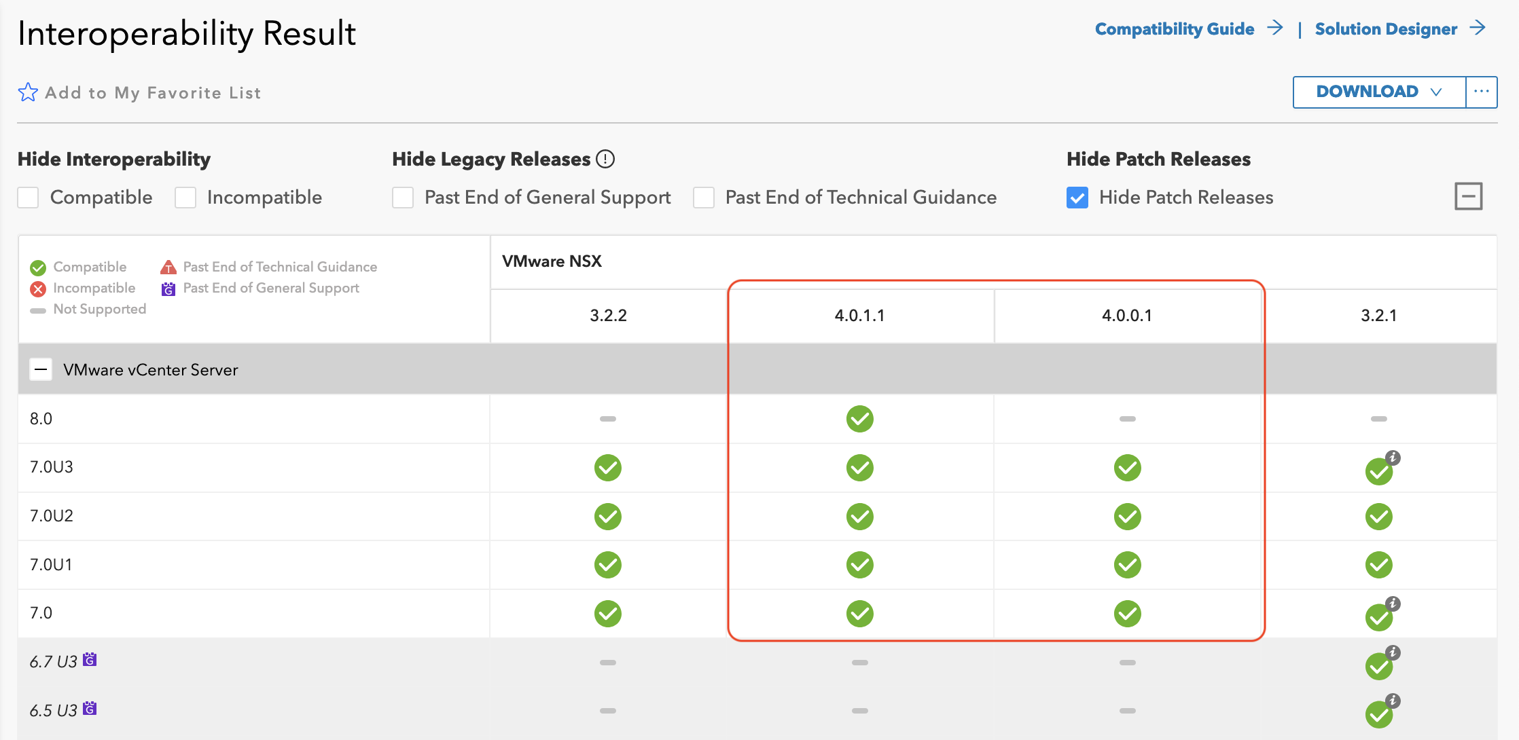
Task: Click compatible check for 7.0U3 and NSX 3.2.2
Action: [x=608, y=468]
